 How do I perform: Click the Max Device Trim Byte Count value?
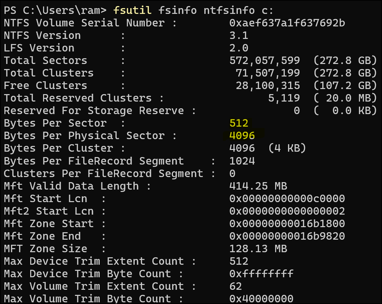(261, 274)
